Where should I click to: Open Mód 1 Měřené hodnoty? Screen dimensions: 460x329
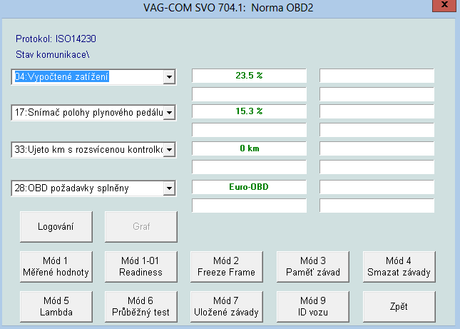point(56,266)
